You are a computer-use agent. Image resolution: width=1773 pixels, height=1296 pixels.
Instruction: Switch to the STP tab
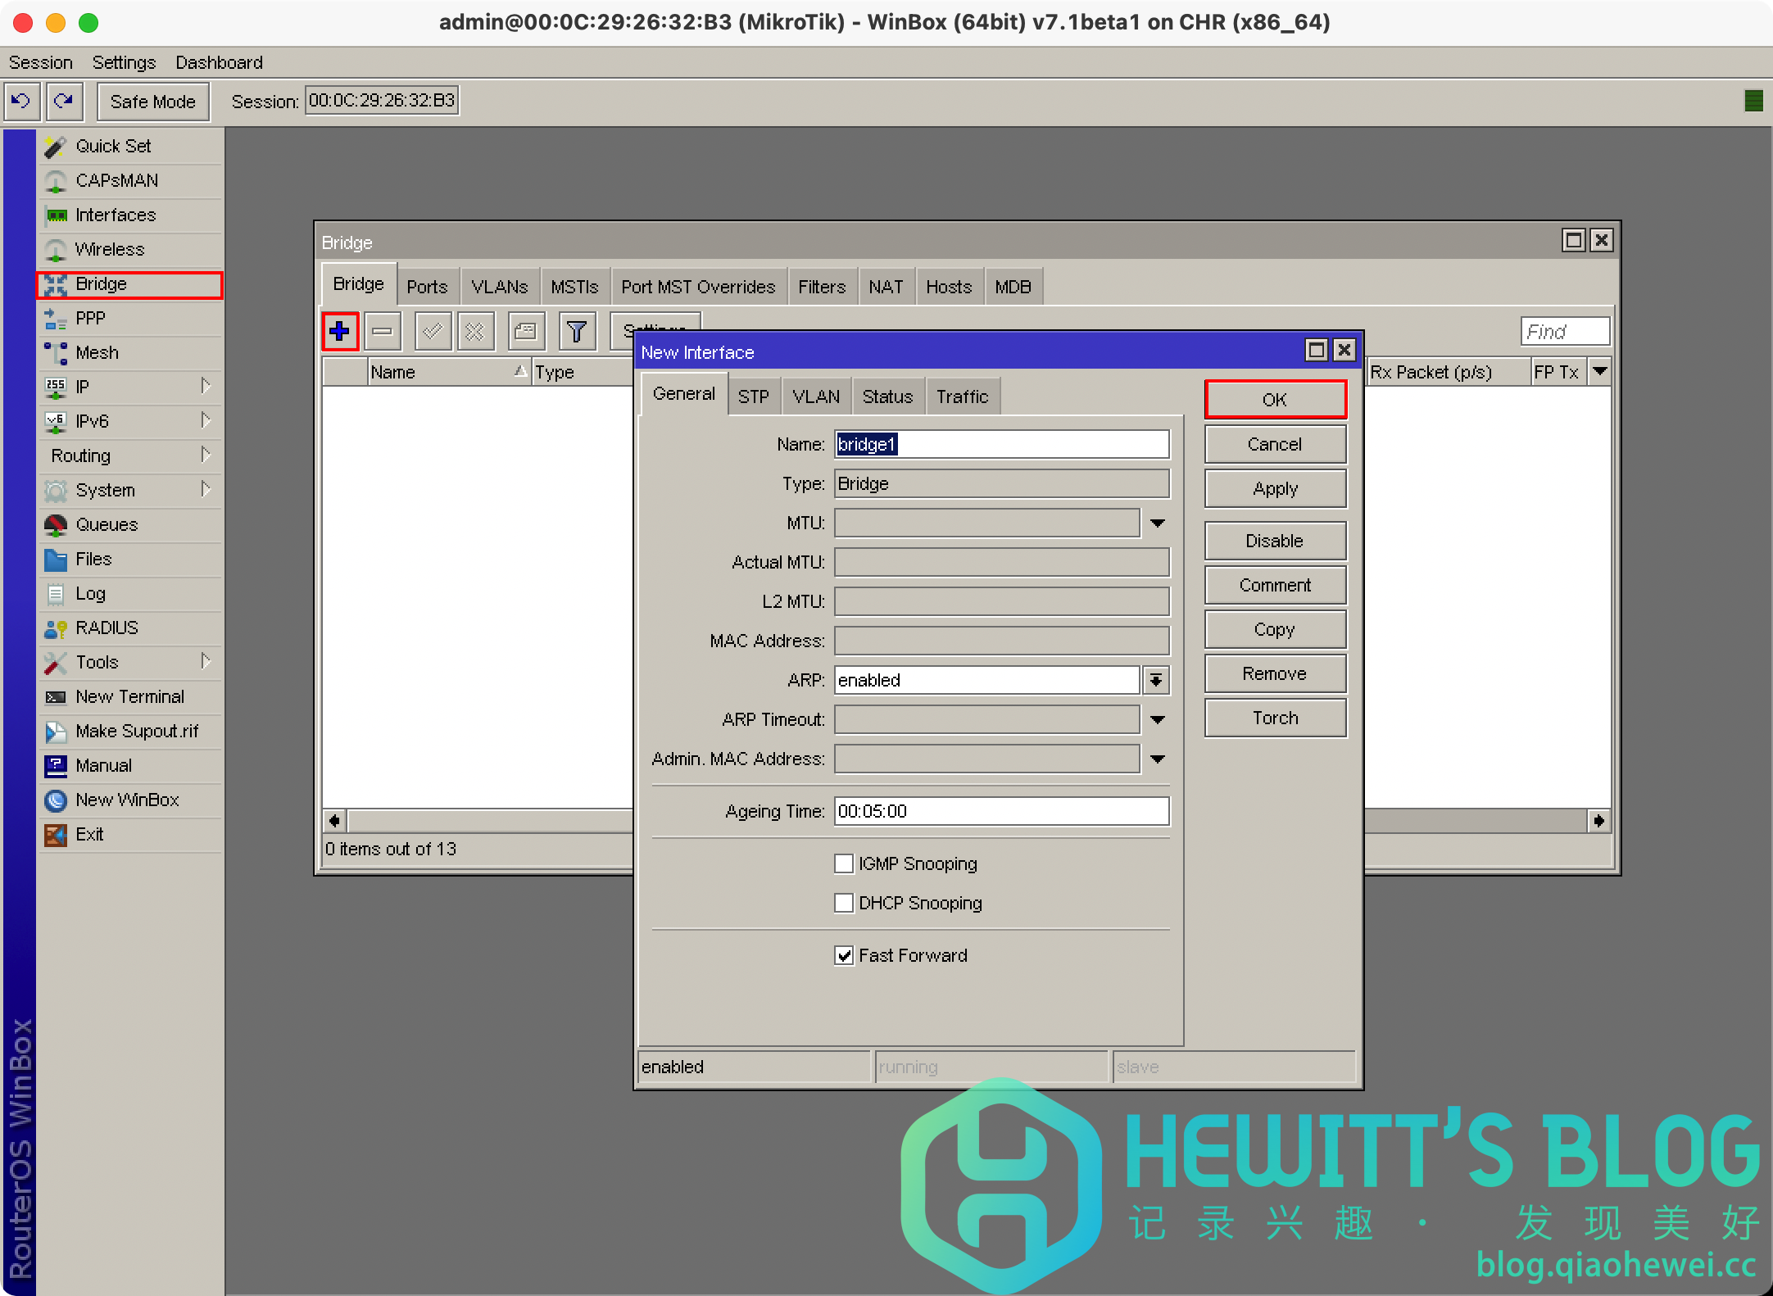click(x=753, y=397)
